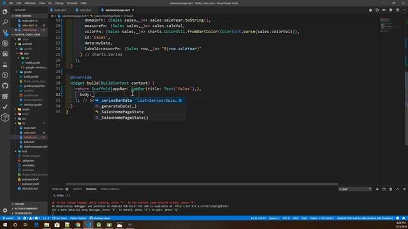Open the flask test view in activity bar
The width and height of the screenshot is (408, 229).
point(5,65)
